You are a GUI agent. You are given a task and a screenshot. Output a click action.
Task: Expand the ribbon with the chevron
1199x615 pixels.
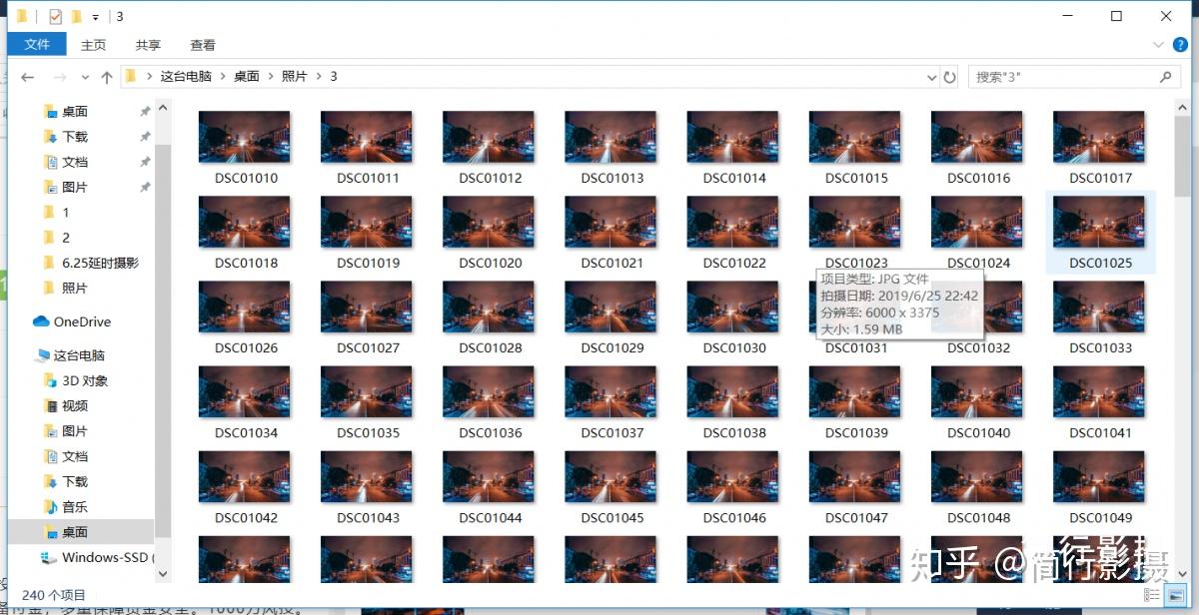click(1158, 45)
